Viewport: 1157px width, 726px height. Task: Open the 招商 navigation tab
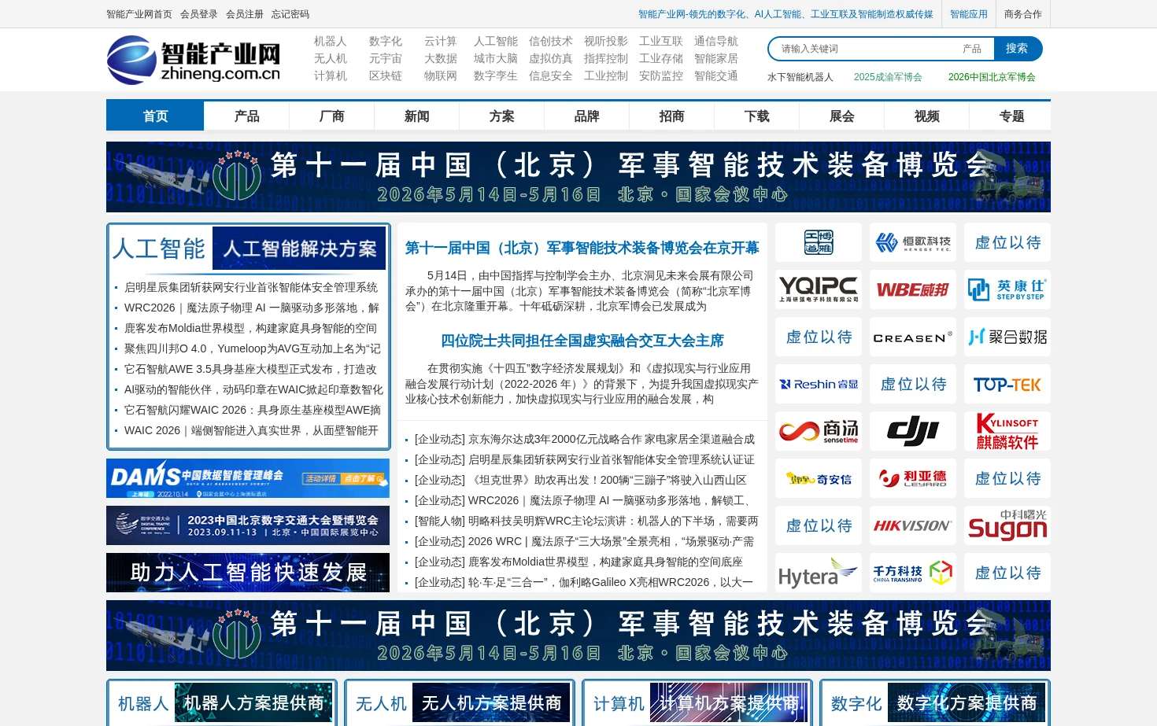tap(672, 116)
